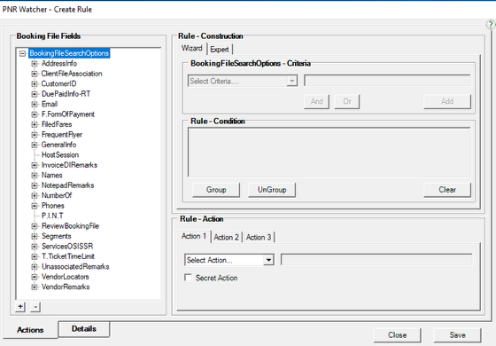Expand the Email tree node

35,105
